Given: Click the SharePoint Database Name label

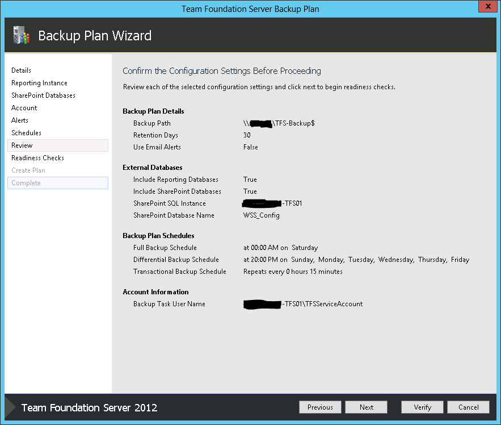Looking at the screenshot, I should (174, 215).
